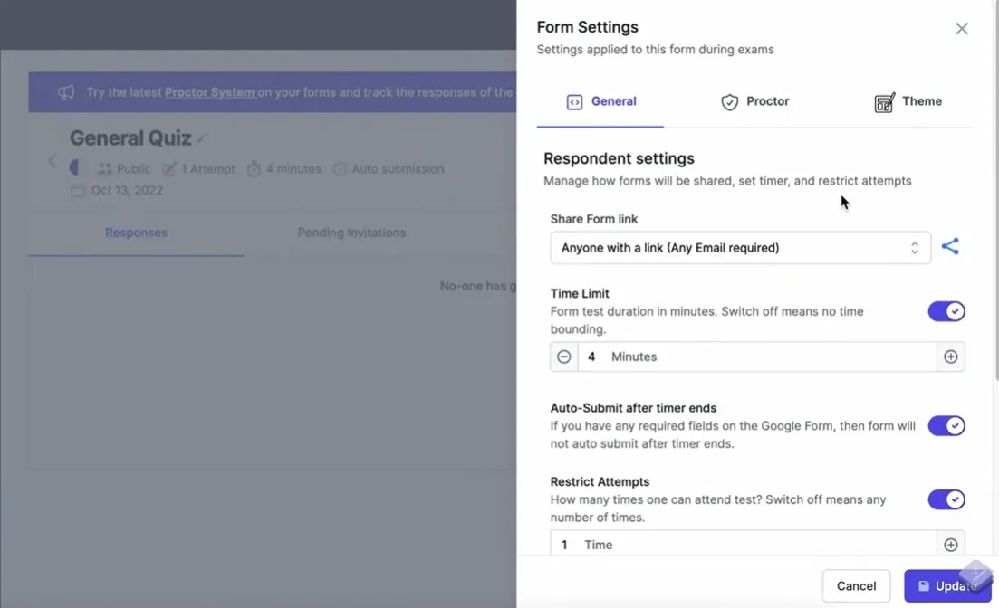The height and width of the screenshot is (608, 999).
Task: Click the stopwatch icon beside 4 minutes
Action: pos(254,169)
